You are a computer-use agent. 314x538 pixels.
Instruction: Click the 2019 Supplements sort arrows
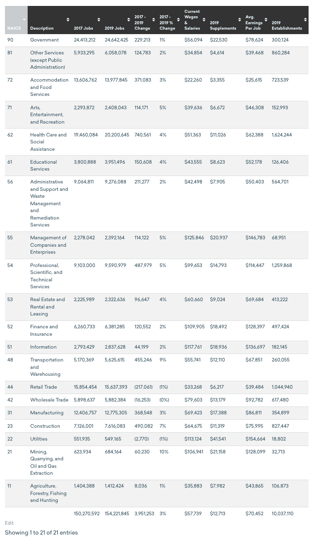239,19
